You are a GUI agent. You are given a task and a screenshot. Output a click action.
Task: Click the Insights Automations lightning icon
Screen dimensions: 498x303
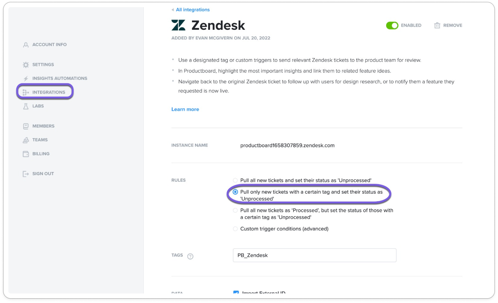(x=26, y=78)
